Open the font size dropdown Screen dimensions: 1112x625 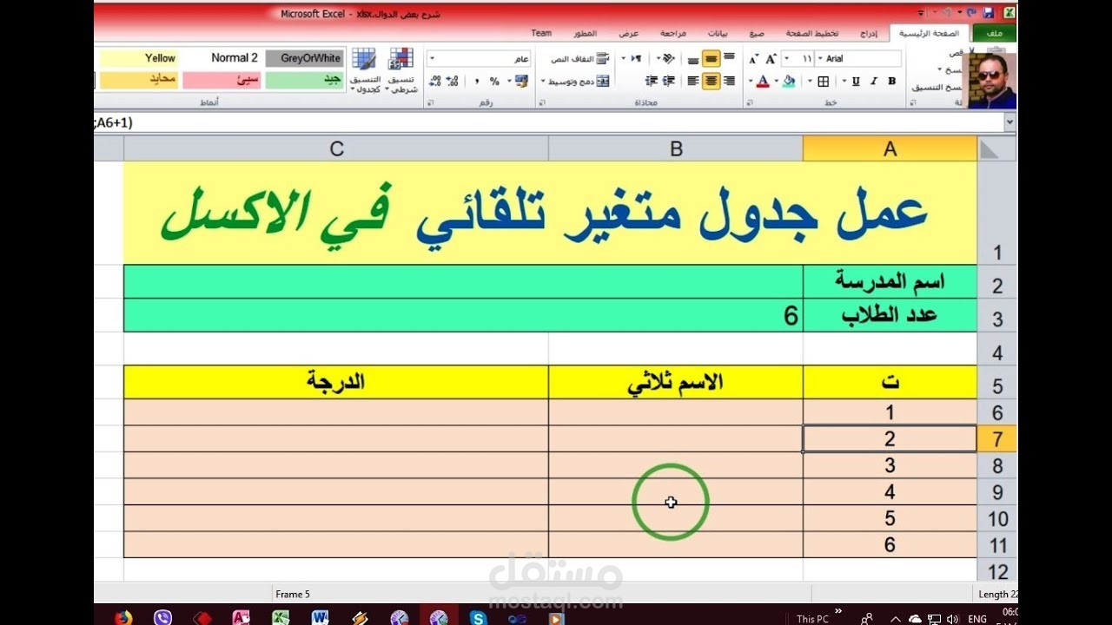[786, 58]
